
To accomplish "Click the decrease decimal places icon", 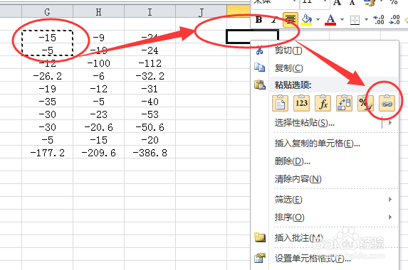I will coord(394,20).
